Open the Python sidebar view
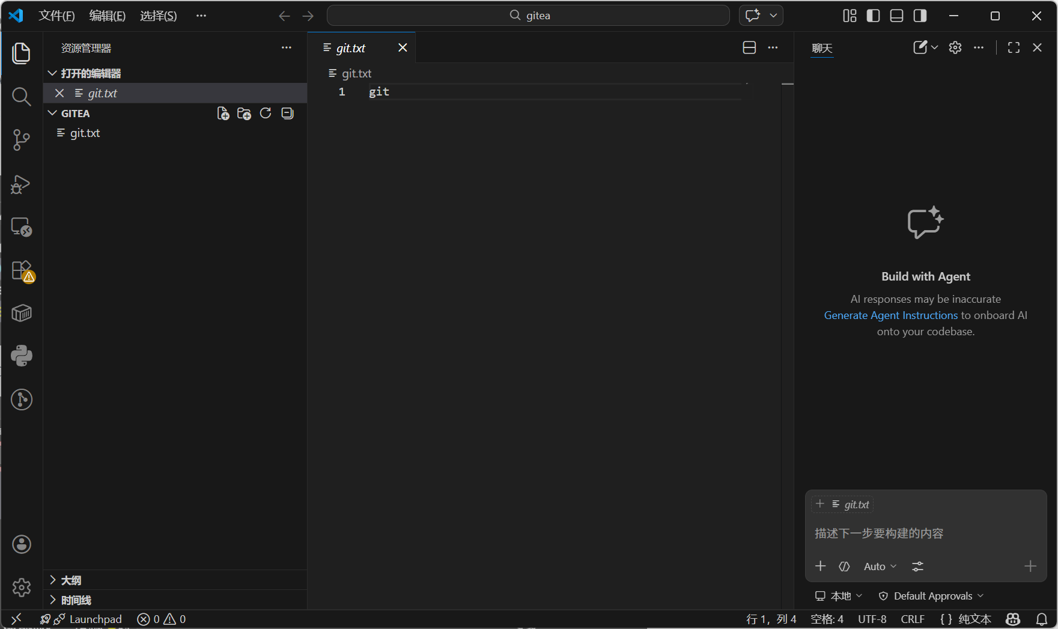 22,356
